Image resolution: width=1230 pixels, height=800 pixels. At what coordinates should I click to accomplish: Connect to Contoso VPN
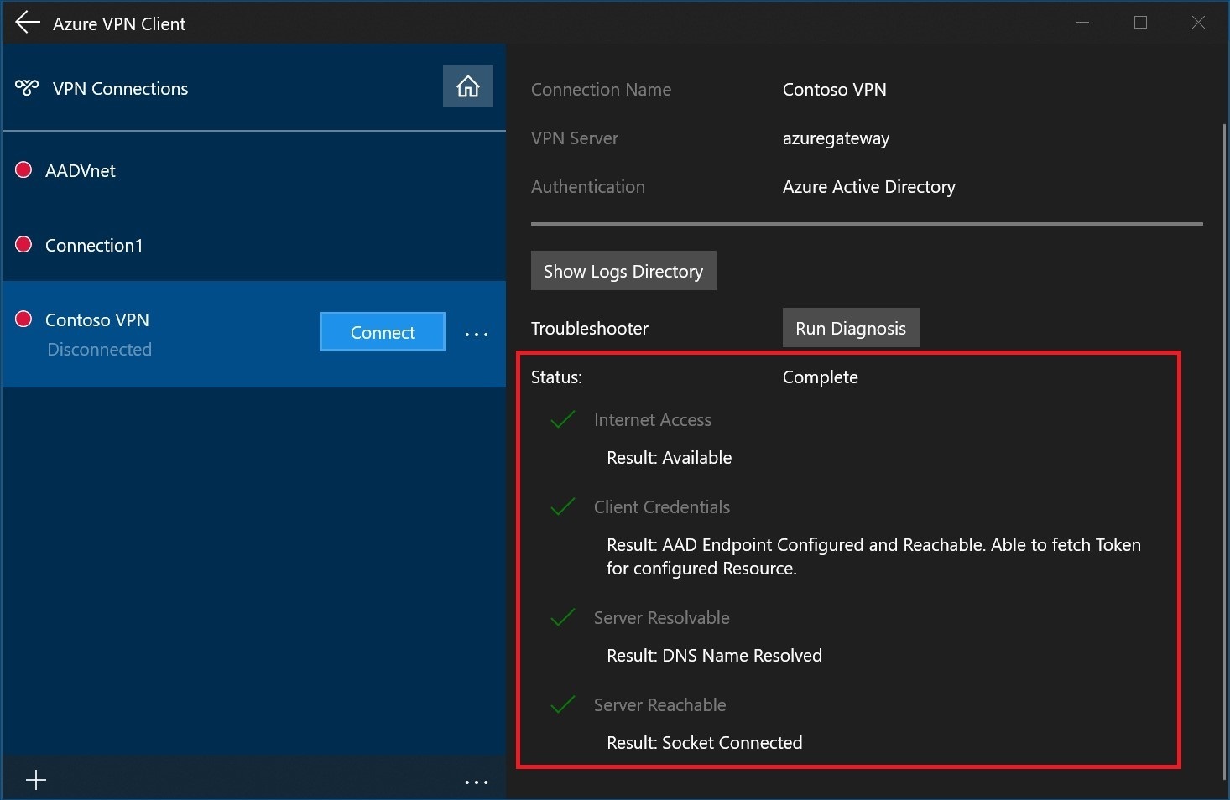383,332
